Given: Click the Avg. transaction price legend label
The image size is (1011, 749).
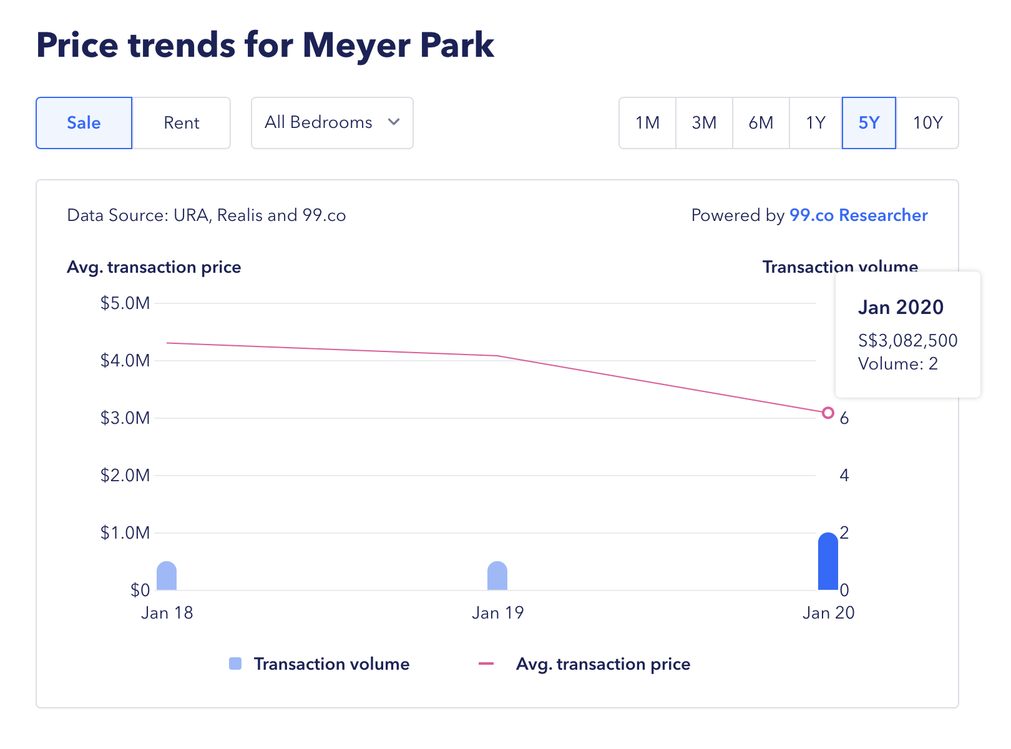Looking at the screenshot, I should click(x=603, y=664).
